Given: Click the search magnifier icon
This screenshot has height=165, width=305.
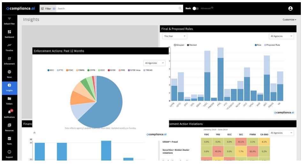Looking at the screenshot, I should click(x=180, y=8).
